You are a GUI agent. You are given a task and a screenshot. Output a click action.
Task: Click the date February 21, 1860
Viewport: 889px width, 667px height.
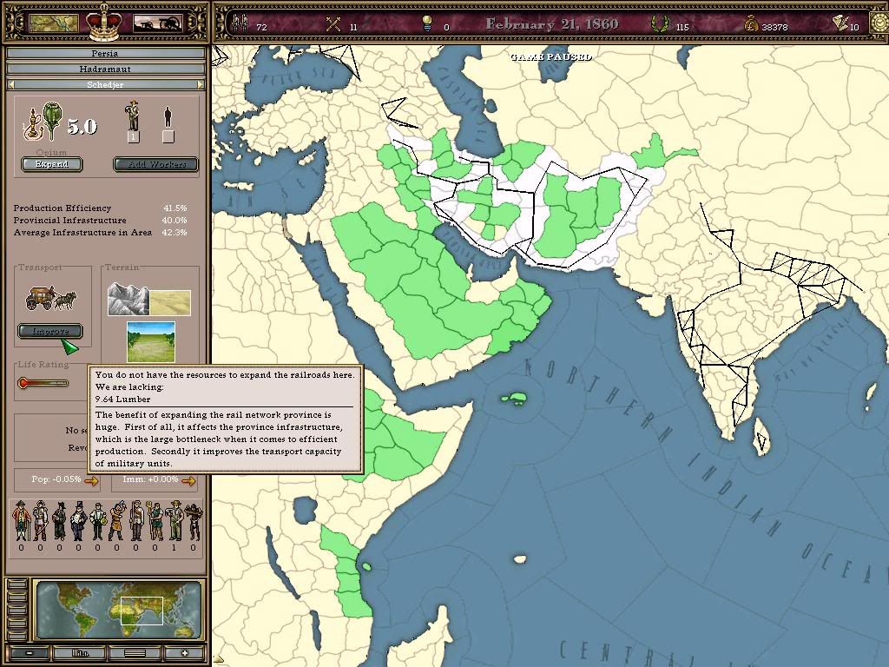551,23
